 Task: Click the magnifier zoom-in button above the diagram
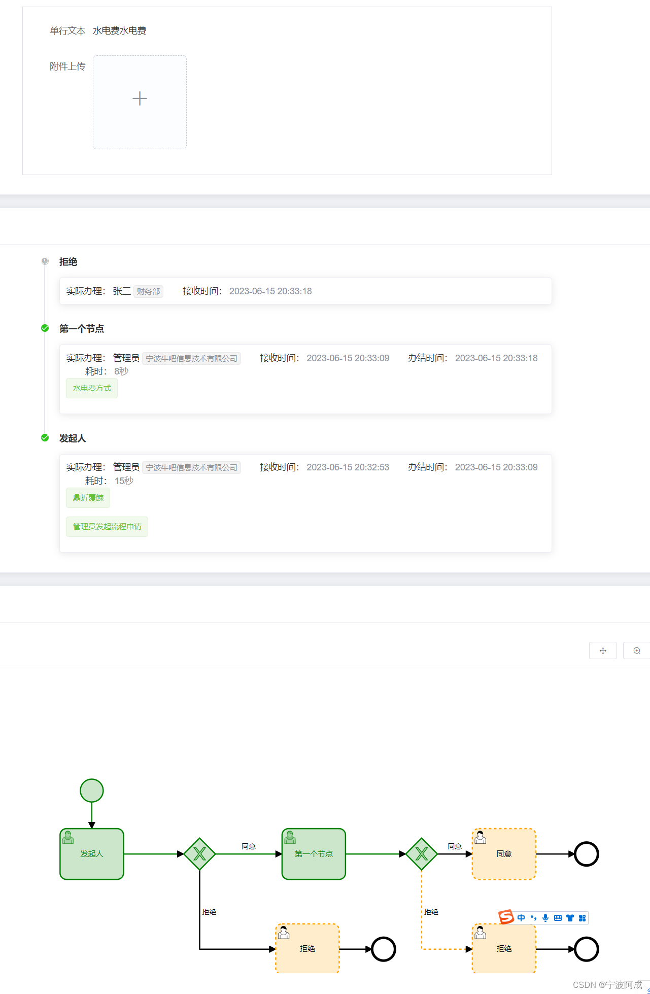pyautogui.click(x=636, y=650)
